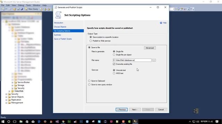222x124 pixels.
Task: Go to the Choose Objects wizard step
Action: tap(60, 27)
